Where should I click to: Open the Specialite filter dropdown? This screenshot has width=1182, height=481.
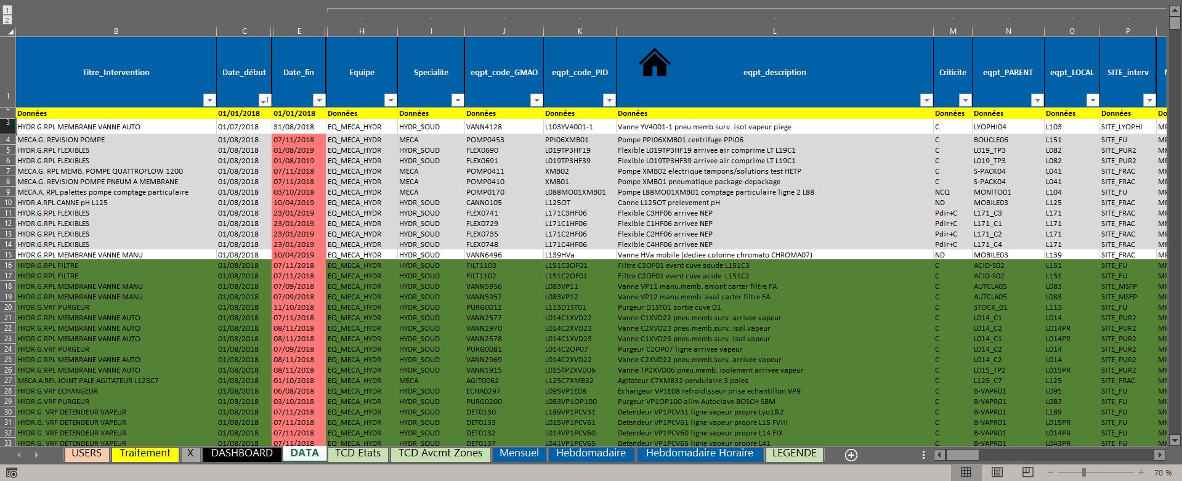457,100
